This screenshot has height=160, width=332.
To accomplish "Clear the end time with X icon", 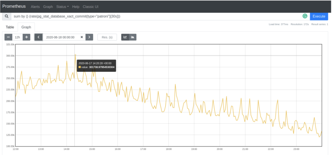I will (82, 37).
